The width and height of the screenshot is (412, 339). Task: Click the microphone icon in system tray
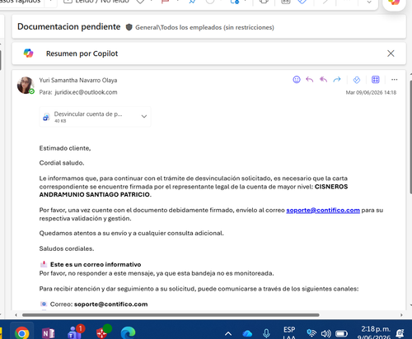point(266,333)
